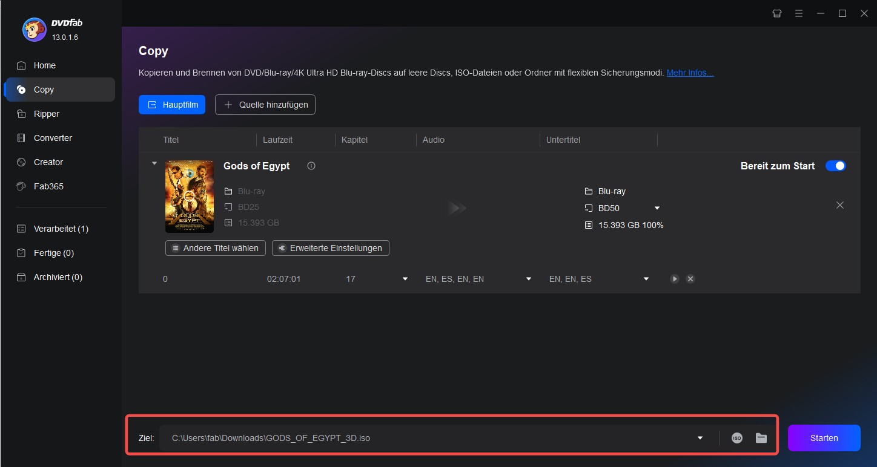Minimize the DVDFab window
Image resolution: width=877 pixels, height=467 pixels.
pyautogui.click(x=821, y=13)
